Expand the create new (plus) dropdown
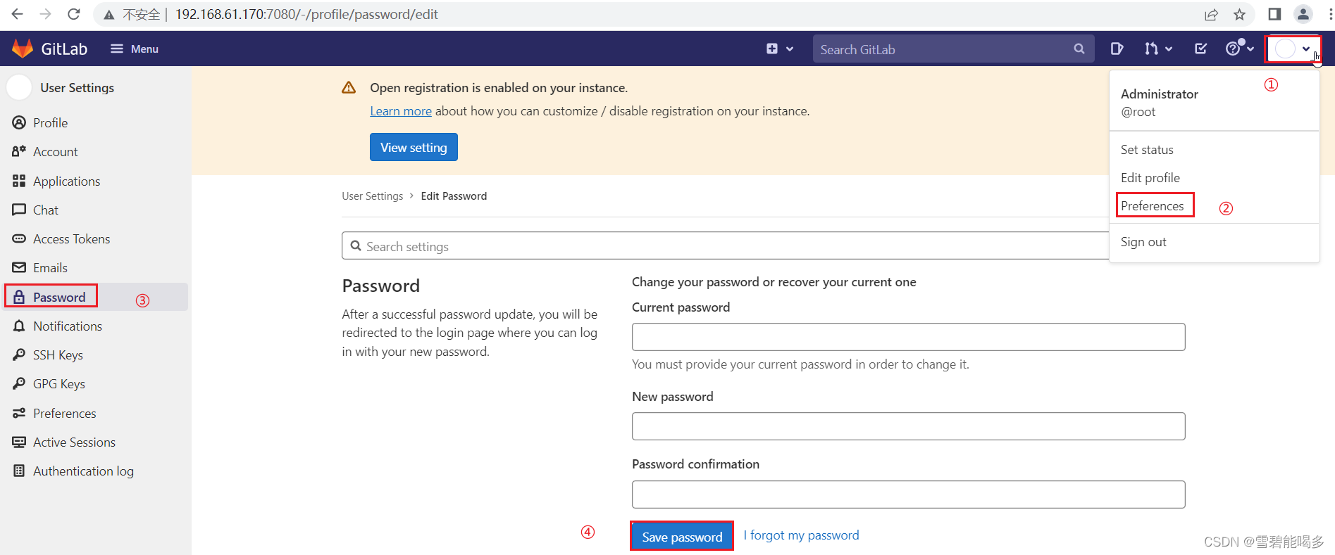Screen dimensions: 1335x555 click(779, 49)
